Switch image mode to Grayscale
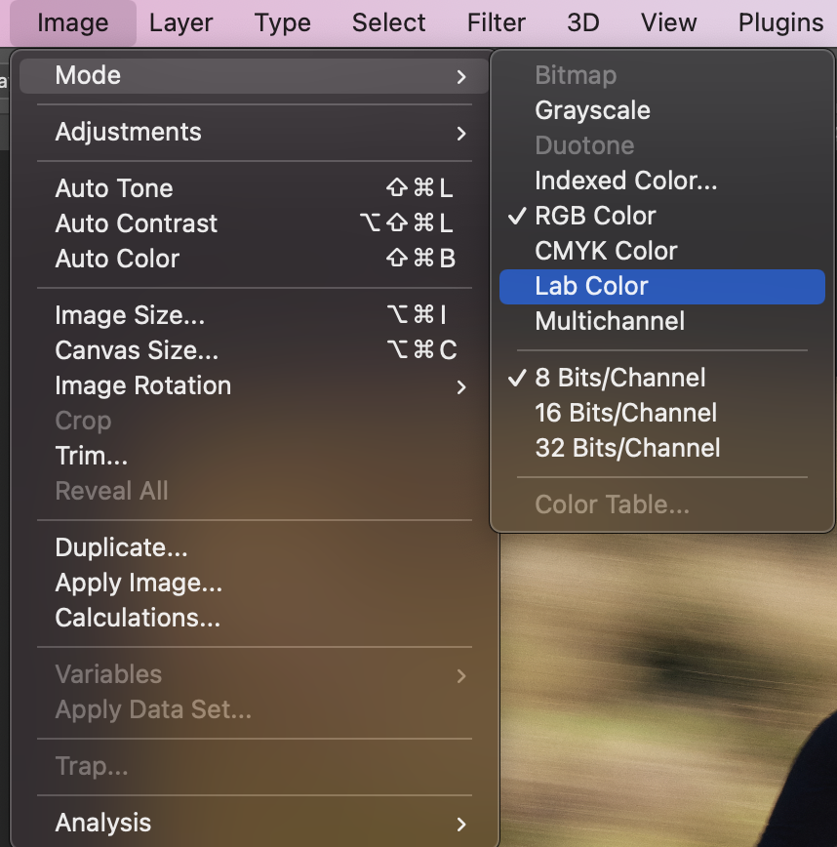This screenshot has height=847, width=837. 662,110
